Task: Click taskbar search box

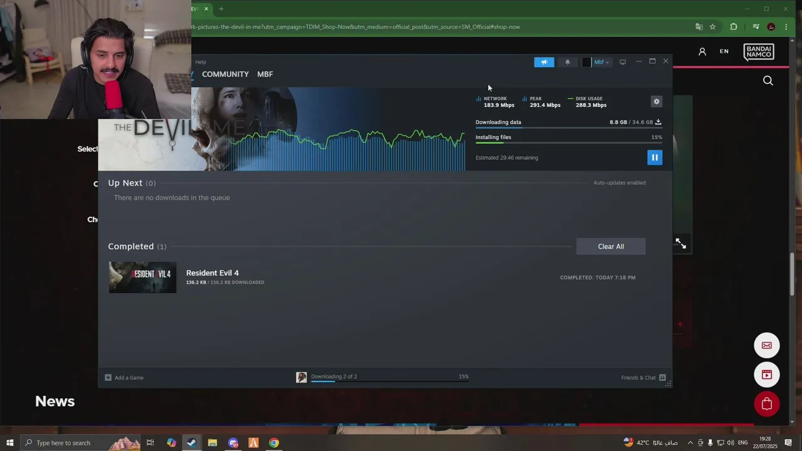Action: pyautogui.click(x=79, y=443)
